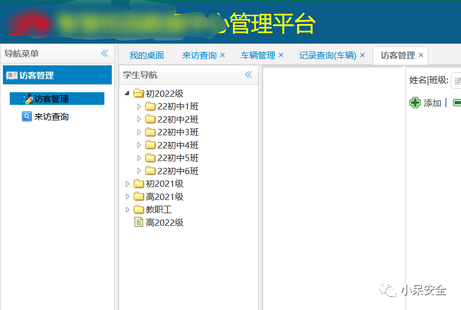461x310 pixels.
Task: Close the 记录查询(车辆) tab
Action: 362,55
